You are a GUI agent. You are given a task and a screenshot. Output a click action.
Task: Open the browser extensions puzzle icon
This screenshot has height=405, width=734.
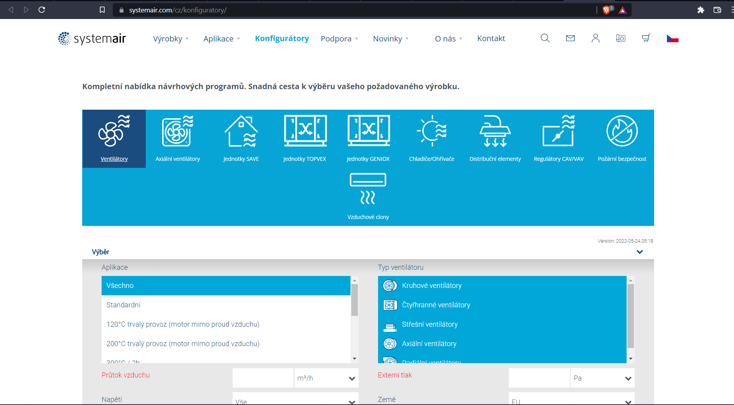click(x=701, y=10)
